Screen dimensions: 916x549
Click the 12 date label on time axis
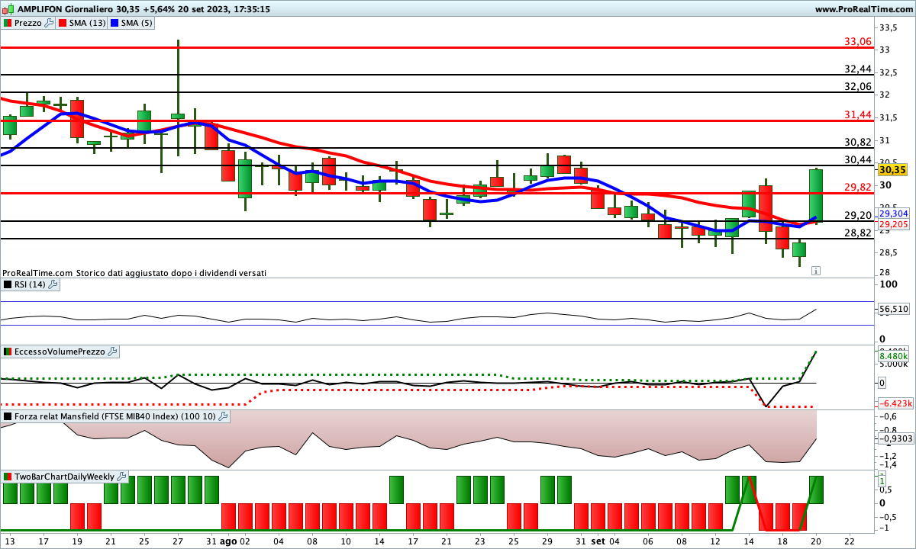click(x=714, y=541)
